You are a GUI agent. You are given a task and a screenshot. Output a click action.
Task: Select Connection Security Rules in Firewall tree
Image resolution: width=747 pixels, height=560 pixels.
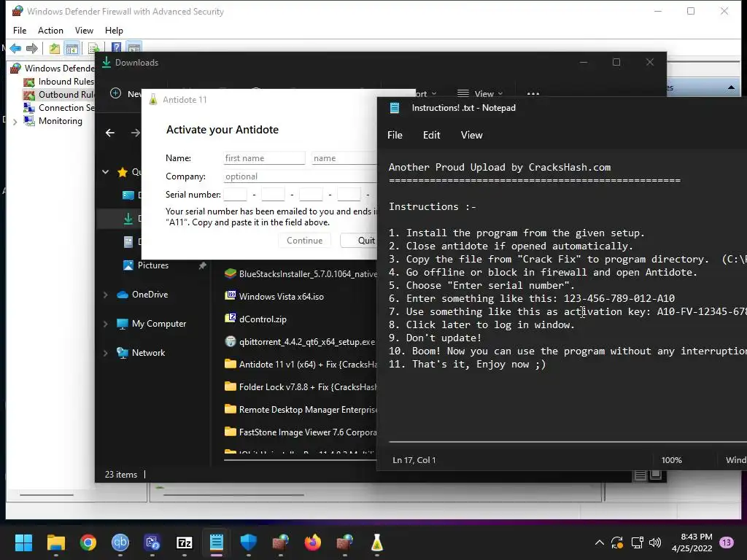66,108
